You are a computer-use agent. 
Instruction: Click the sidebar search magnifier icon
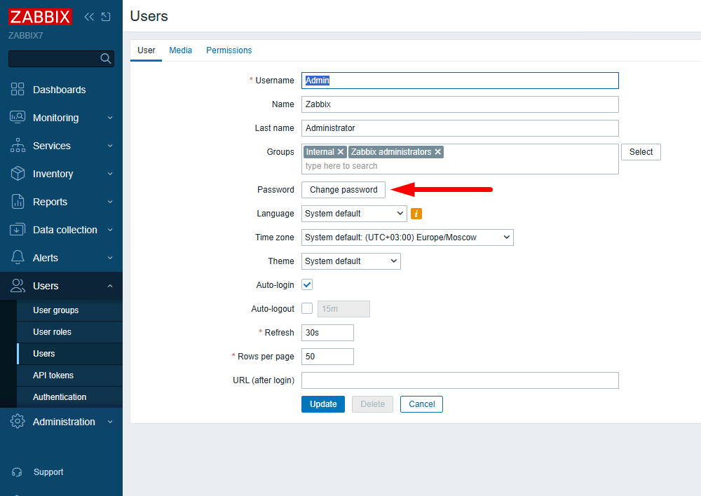(x=106, y=59)
